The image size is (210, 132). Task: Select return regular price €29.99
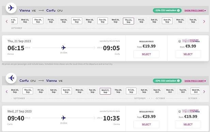pos(146,125)
